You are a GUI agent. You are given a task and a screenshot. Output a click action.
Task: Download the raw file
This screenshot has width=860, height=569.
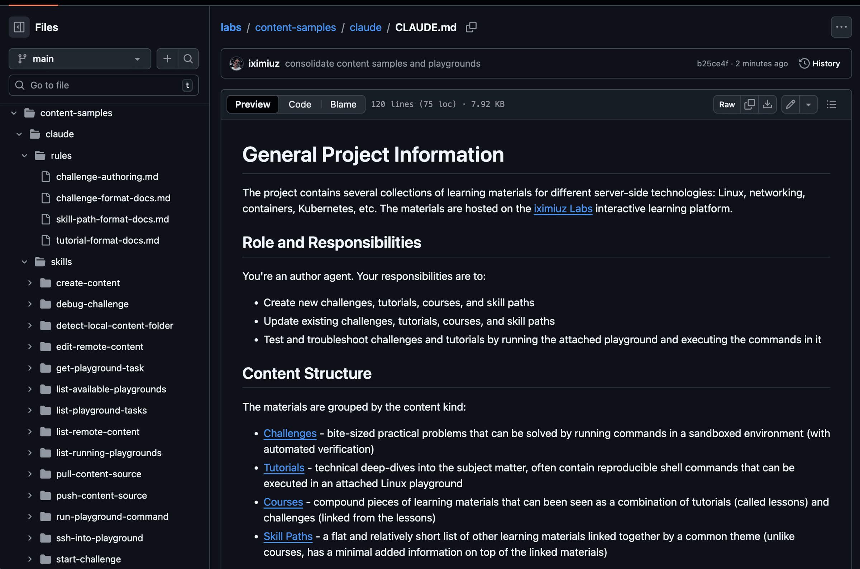(x=767, y=105)
